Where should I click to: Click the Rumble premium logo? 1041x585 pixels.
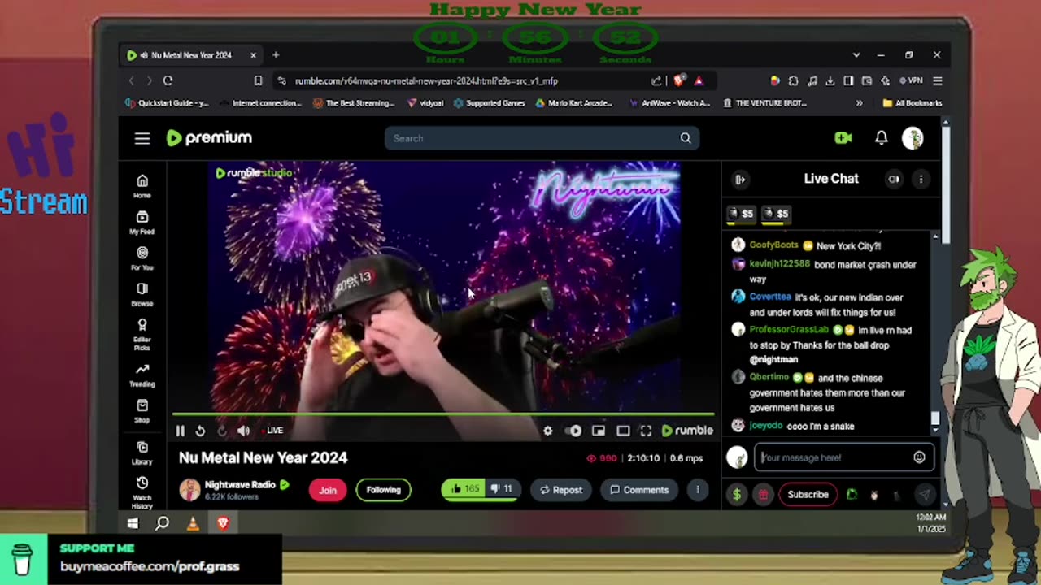[x=209, y=138]
